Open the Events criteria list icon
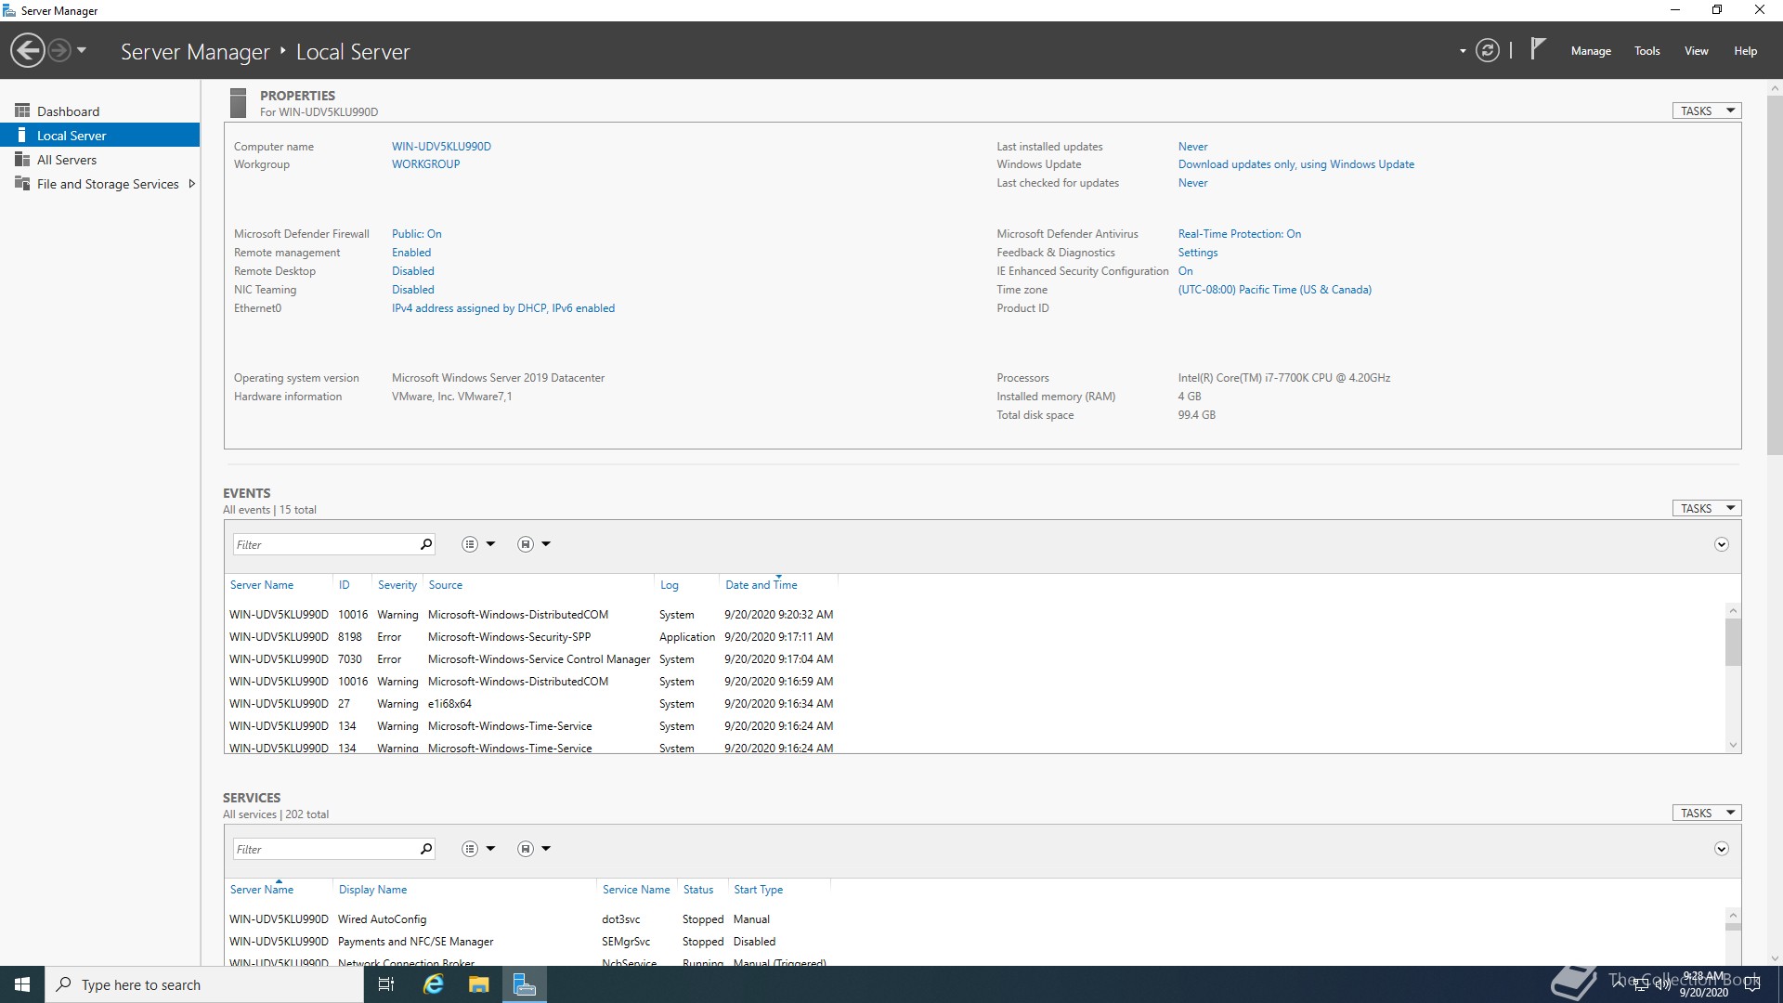Image resolution: width=1783 pixels, height=1003 pixels. (x=470, y=544)
